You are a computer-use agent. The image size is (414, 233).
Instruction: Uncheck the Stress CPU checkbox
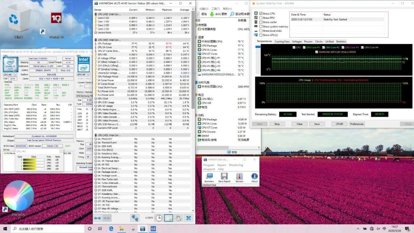coord(261,13)
